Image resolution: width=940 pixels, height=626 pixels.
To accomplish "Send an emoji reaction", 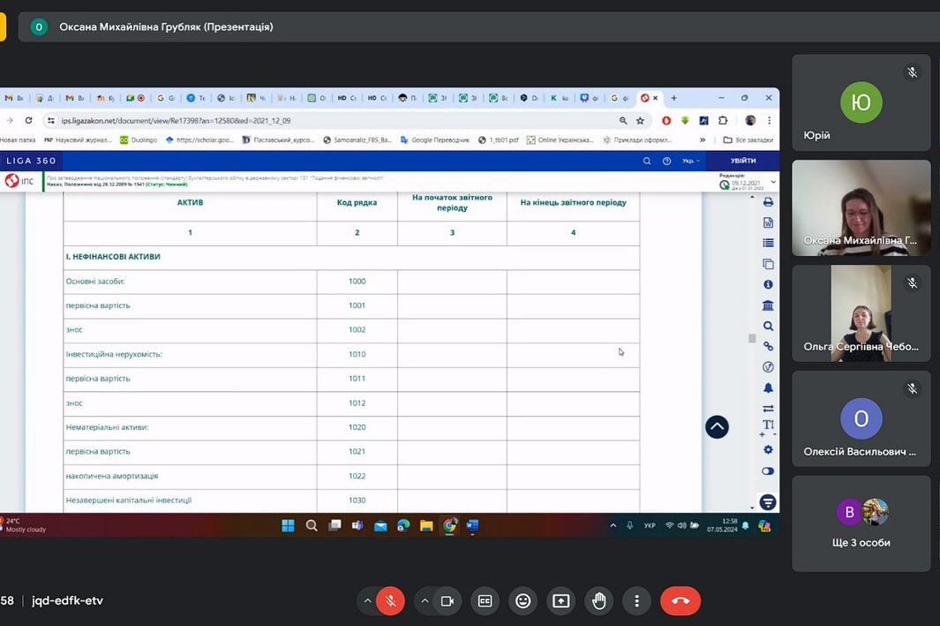I will [x=523, y=601].
